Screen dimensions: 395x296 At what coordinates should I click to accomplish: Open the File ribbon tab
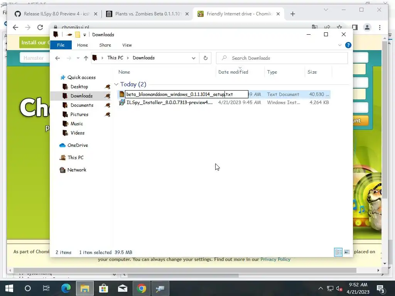pos(61,45)
